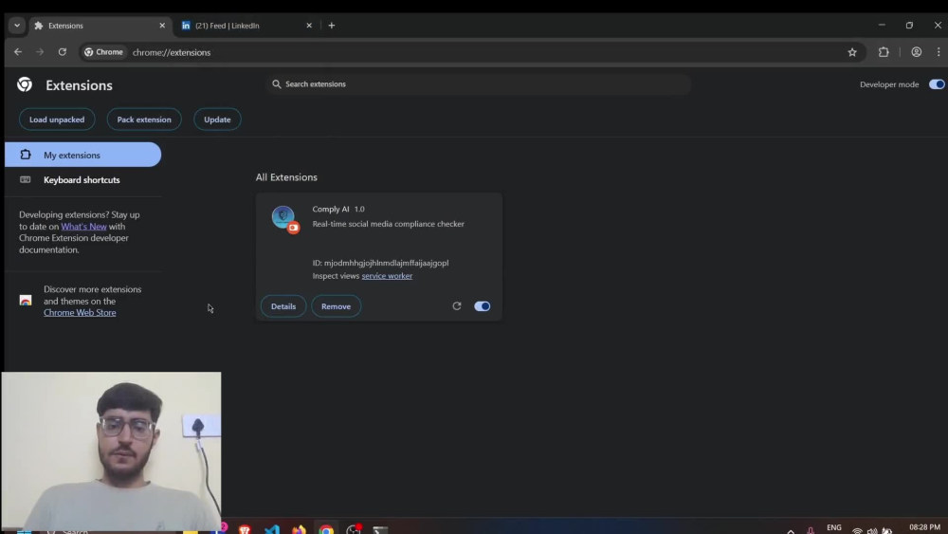Open the What's New link
The image size is (948, 534).
pyautogui.click(x=83, y=226)
